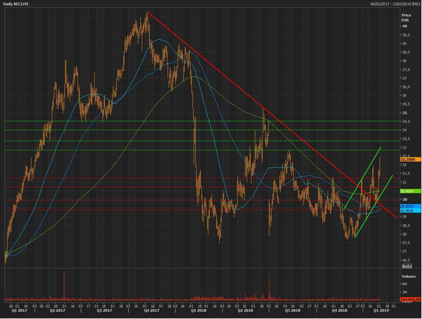Click the Auto scale button
Image resolution: width=422 pixels, height=319 pixels.
point(407,266)
